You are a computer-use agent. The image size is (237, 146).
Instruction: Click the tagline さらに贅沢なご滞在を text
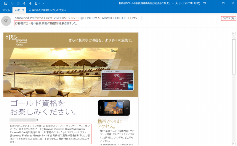pyautogui.click(x=101, y=40)
